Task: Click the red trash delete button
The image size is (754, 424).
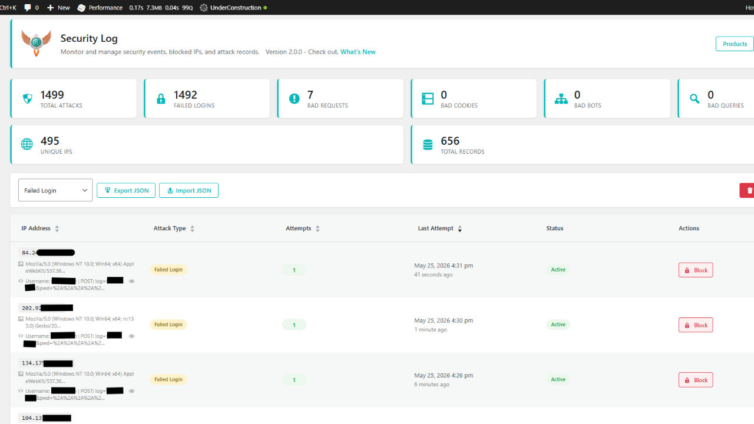Action: point(748,190)
